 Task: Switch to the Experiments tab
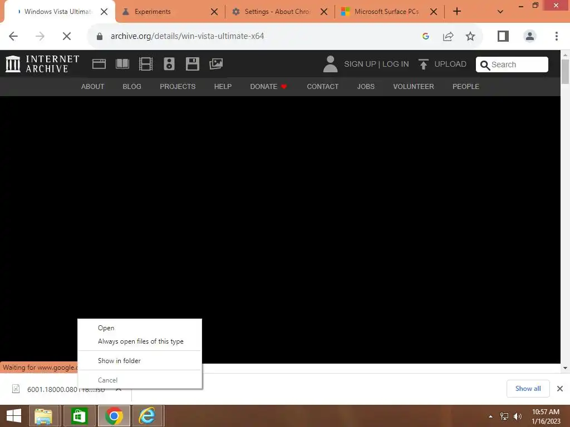tap(169, 12)
